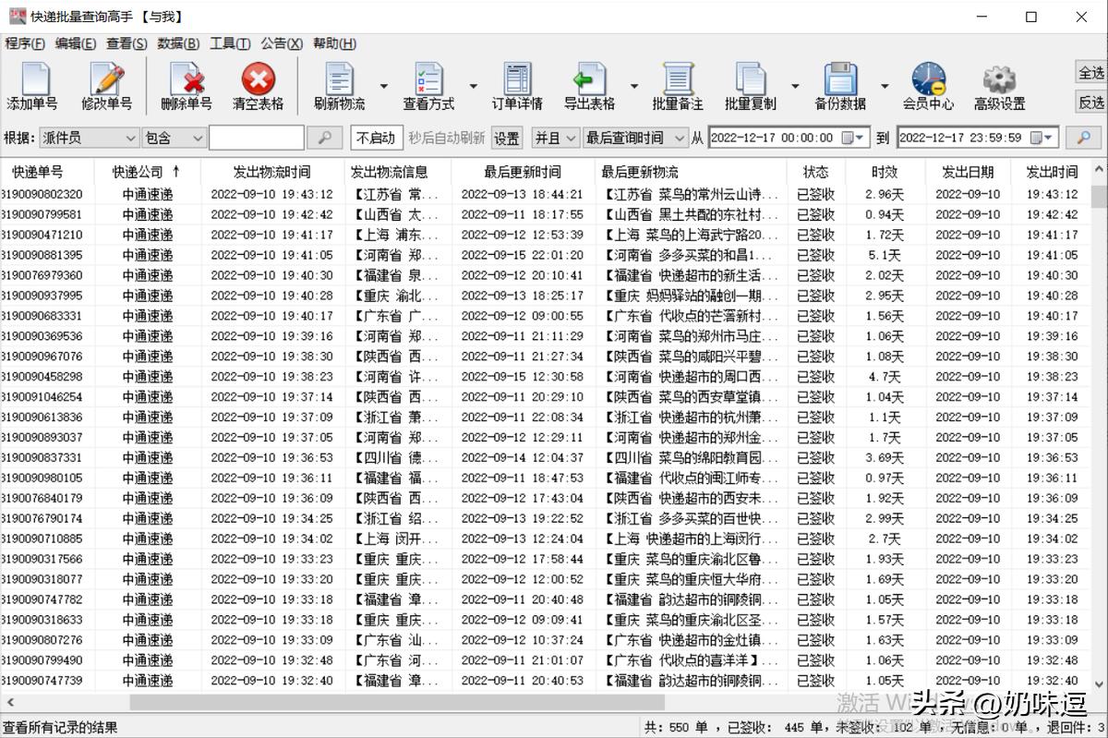Select the 添加单号 add tracking number tool
This screenshot has height=738, width=1108.
35,85
